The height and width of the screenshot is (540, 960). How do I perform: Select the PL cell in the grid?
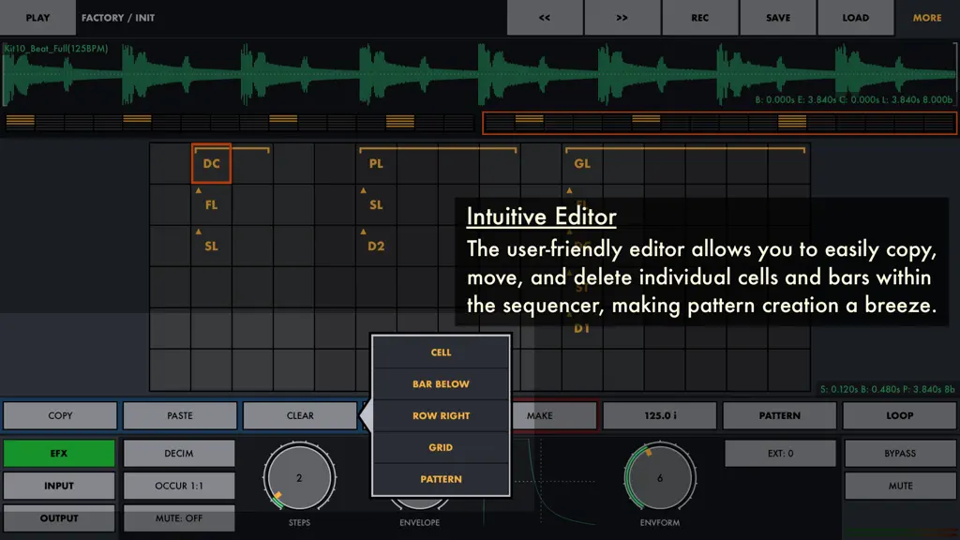pos(376,163)
